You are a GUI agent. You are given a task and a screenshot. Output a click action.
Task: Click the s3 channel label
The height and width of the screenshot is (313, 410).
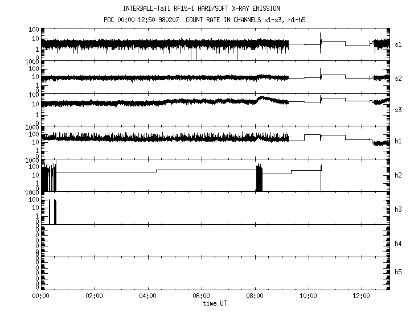[399, 109]
